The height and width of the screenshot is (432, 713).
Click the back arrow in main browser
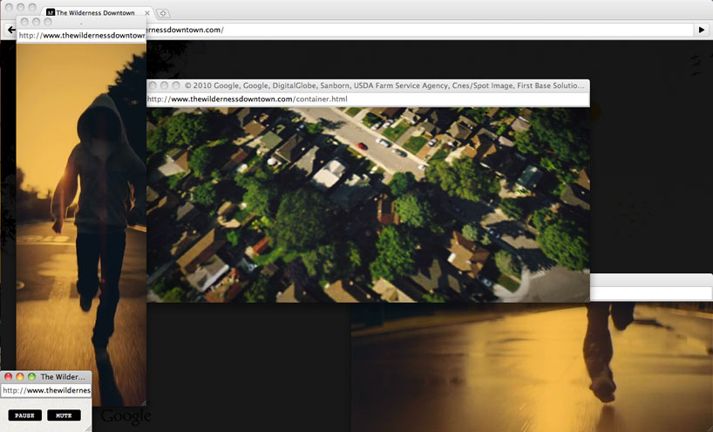pos(10,30)
